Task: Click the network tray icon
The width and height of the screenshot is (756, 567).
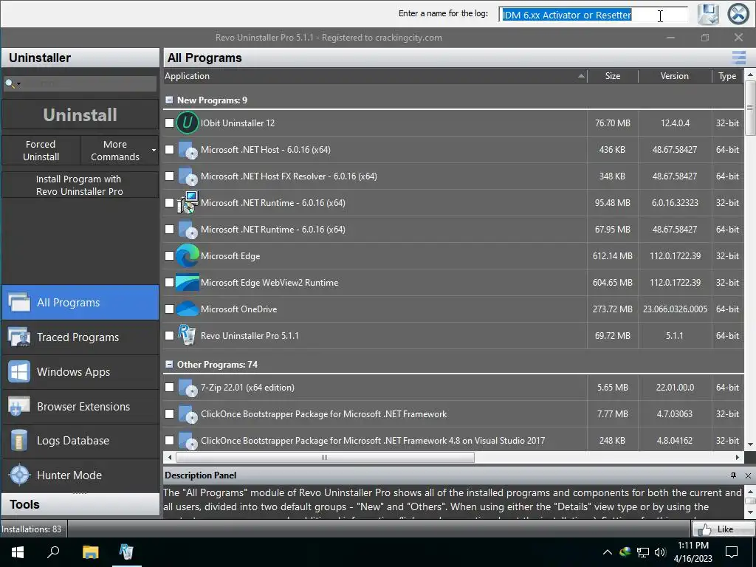Action: [x=643, y=552]
